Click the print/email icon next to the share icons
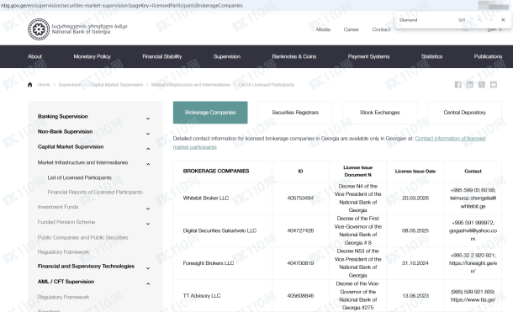The width and height of the screenshot is (513, 312). pyautogui.click(x=494, y=85)
